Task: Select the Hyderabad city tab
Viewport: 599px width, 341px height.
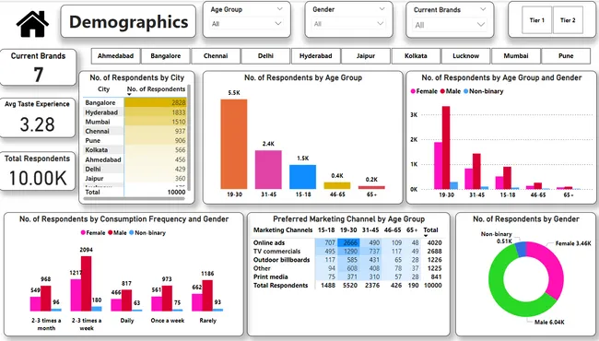Action: [x=315, y=56]
